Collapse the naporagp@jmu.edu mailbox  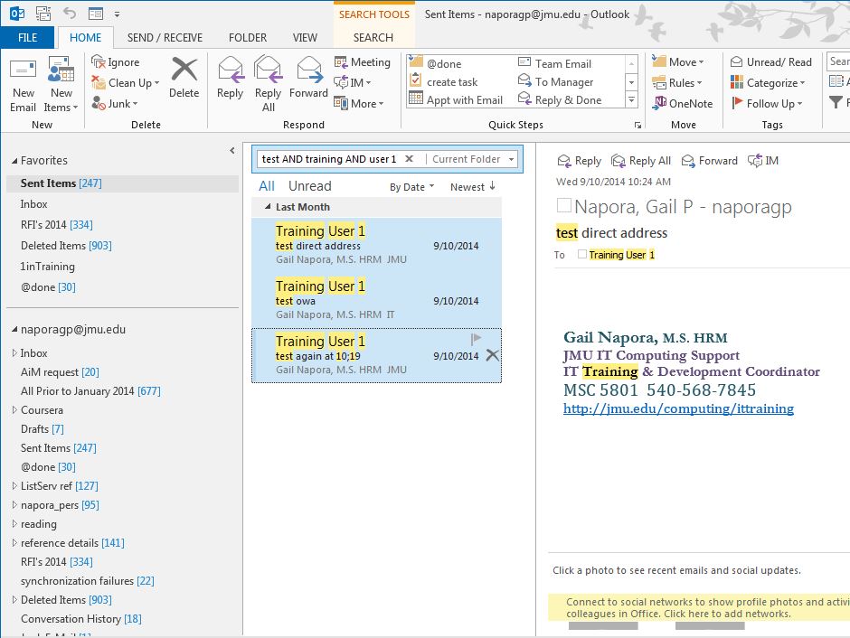click(x=14, y=329)
